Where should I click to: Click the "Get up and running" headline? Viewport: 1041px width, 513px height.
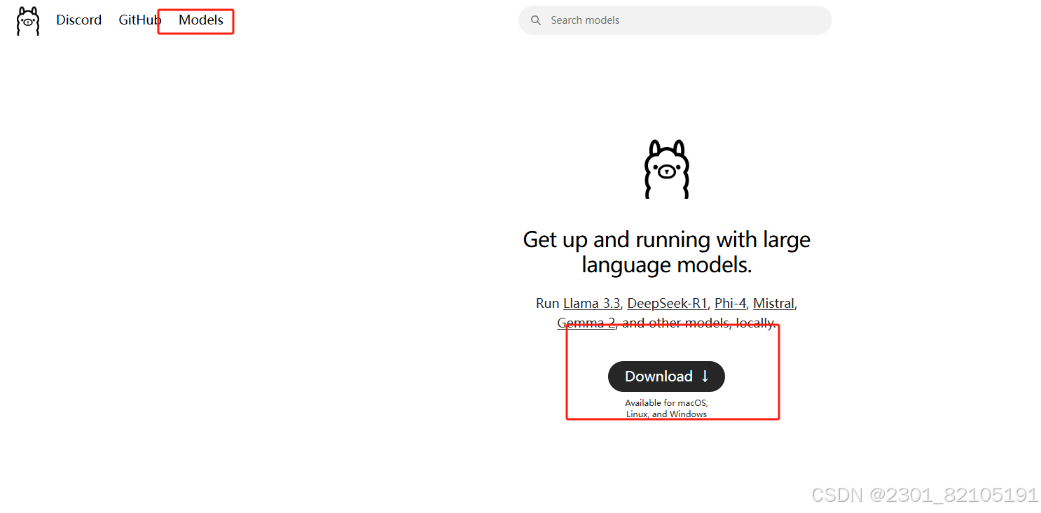pos(667,252)
